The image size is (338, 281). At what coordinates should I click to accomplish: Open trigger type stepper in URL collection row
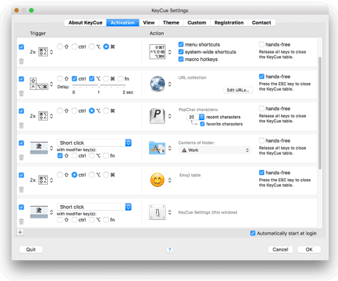pos(51,84)
